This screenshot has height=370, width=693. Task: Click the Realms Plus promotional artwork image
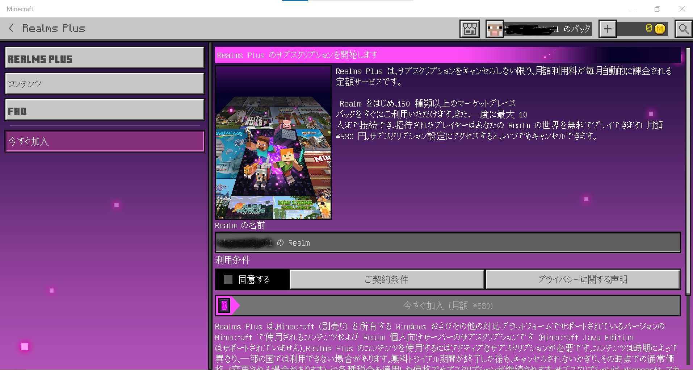coord(273,143)
